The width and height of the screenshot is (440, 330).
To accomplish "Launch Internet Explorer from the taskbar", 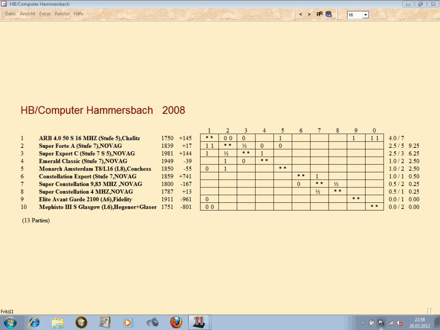I will point(34,323).
